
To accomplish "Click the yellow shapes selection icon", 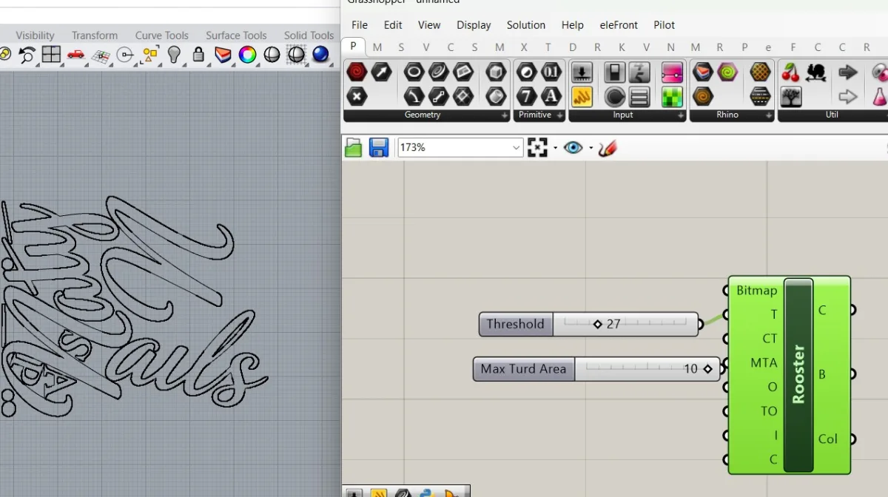I will 150,55.
